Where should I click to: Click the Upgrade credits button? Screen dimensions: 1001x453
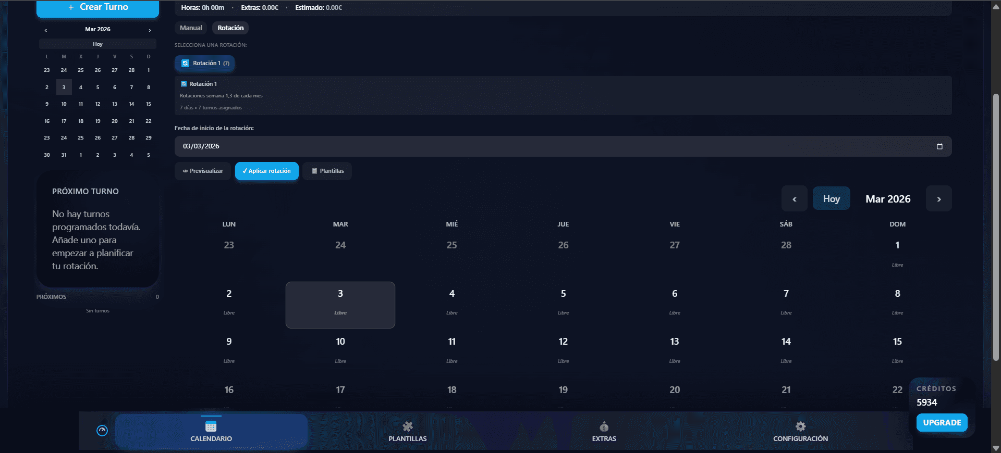tap(942, 423)
